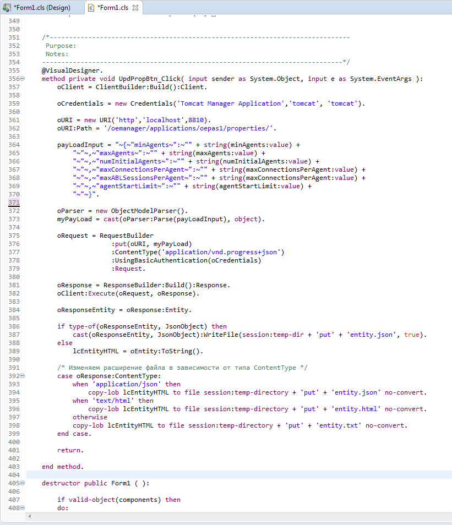Viewport: 452px width, 525px height.
Task: Click the Form1.cls (Design) tab icon
Action: point(7,7)
